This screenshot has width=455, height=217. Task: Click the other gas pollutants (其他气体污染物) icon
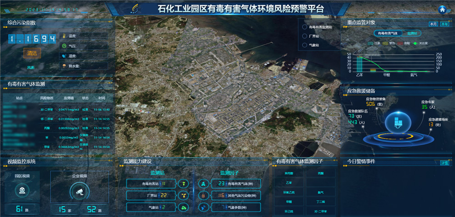click(x=202, y=195)
